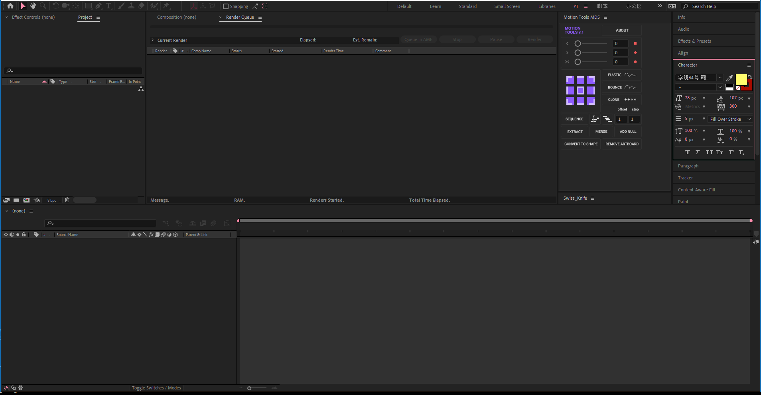Select the Pen tool
The width and height of the screenshot is (761, 395).
[99, 6]
